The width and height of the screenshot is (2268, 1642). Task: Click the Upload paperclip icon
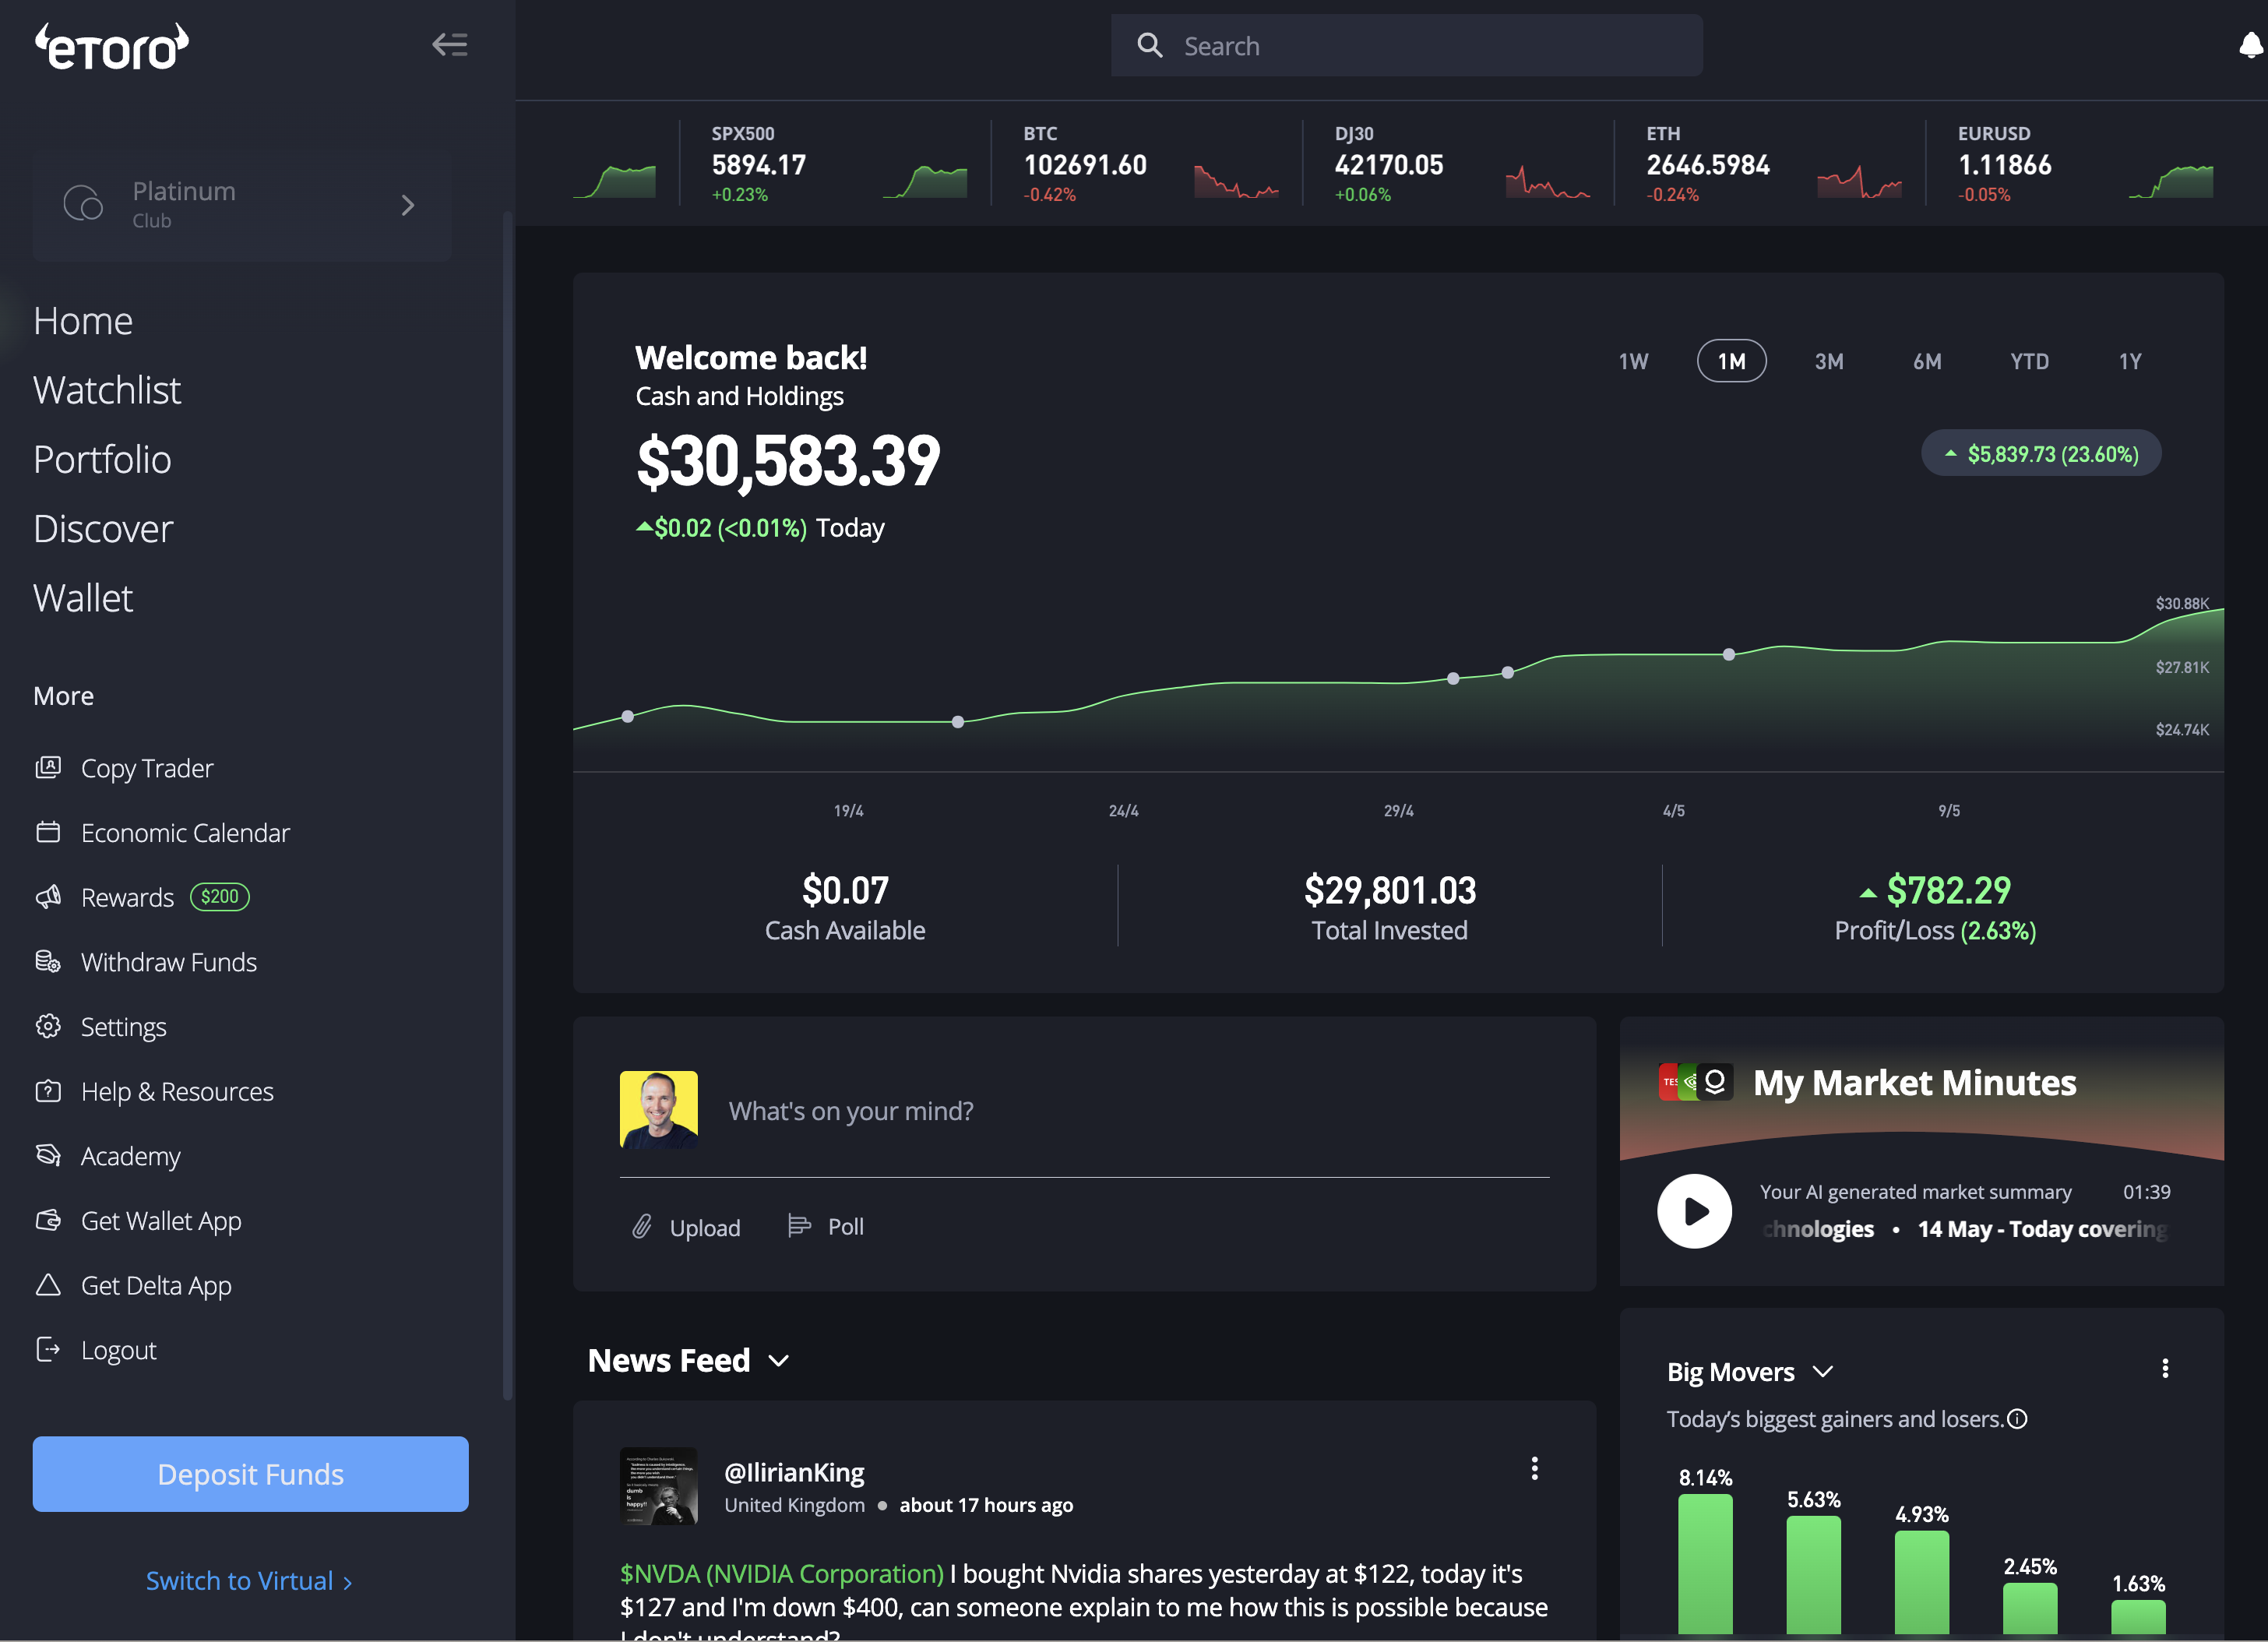(642, 1226)
